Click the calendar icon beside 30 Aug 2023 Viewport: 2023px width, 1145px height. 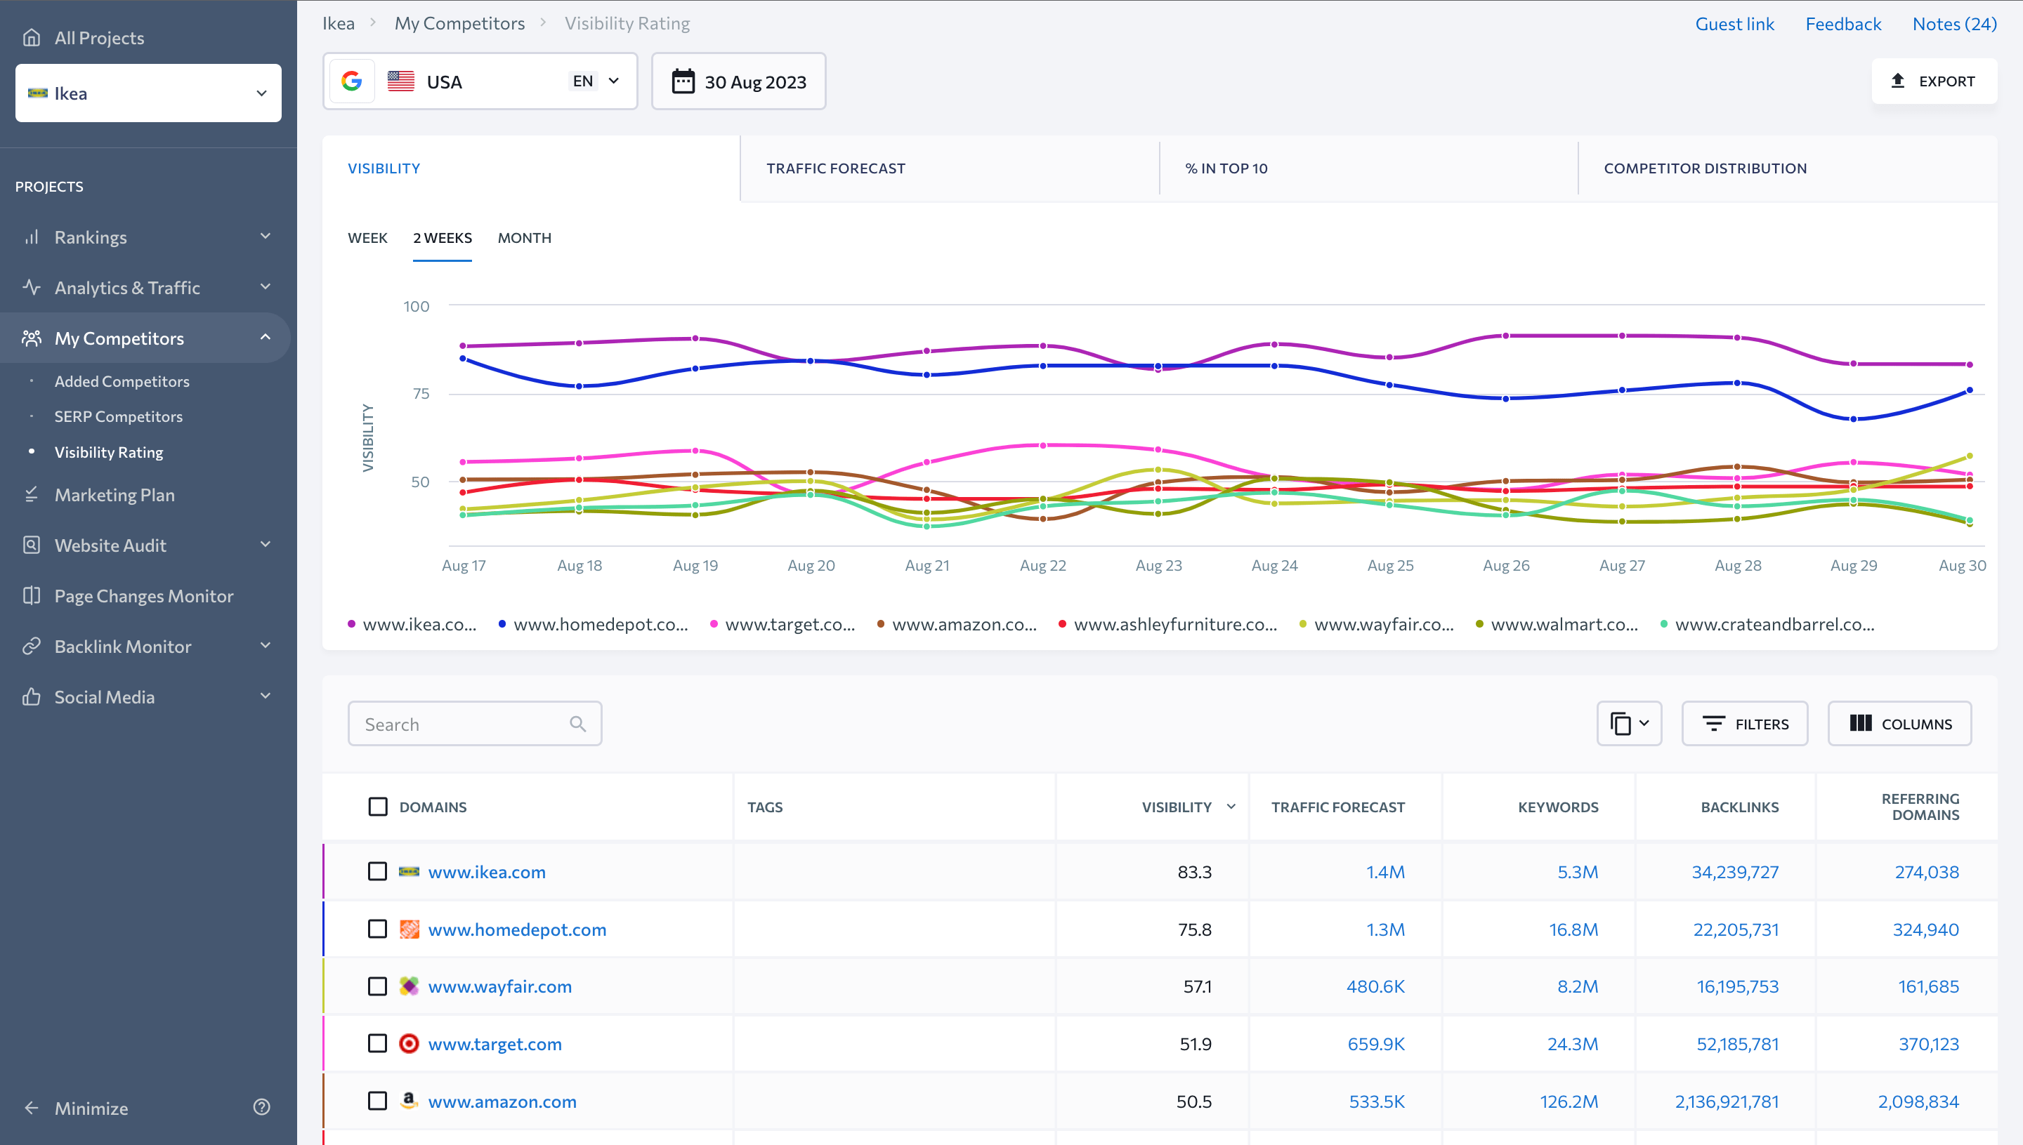(683, 81)
